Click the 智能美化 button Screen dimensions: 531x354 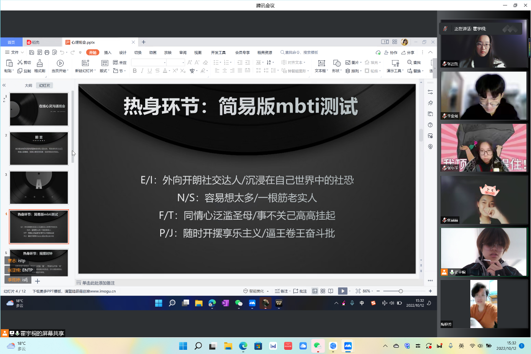coord(256,291)
